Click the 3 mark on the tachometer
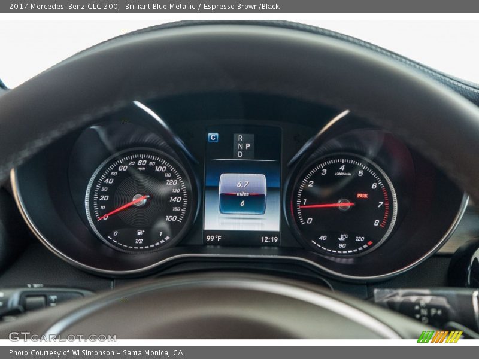Screen dimensions: 479x359 pos(324,172)
